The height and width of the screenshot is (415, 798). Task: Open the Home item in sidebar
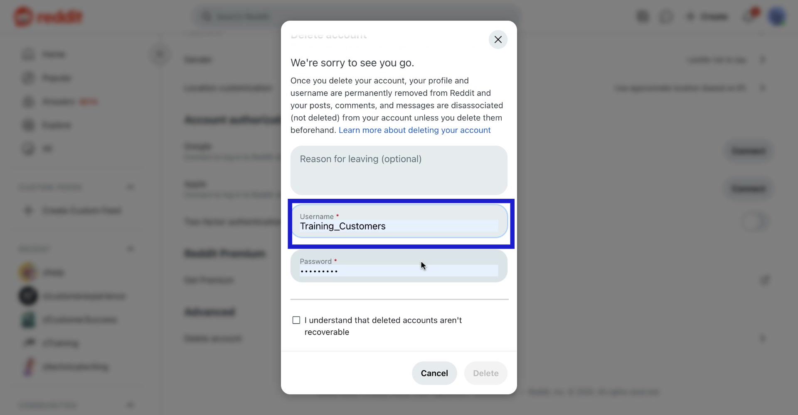point(54,54)
